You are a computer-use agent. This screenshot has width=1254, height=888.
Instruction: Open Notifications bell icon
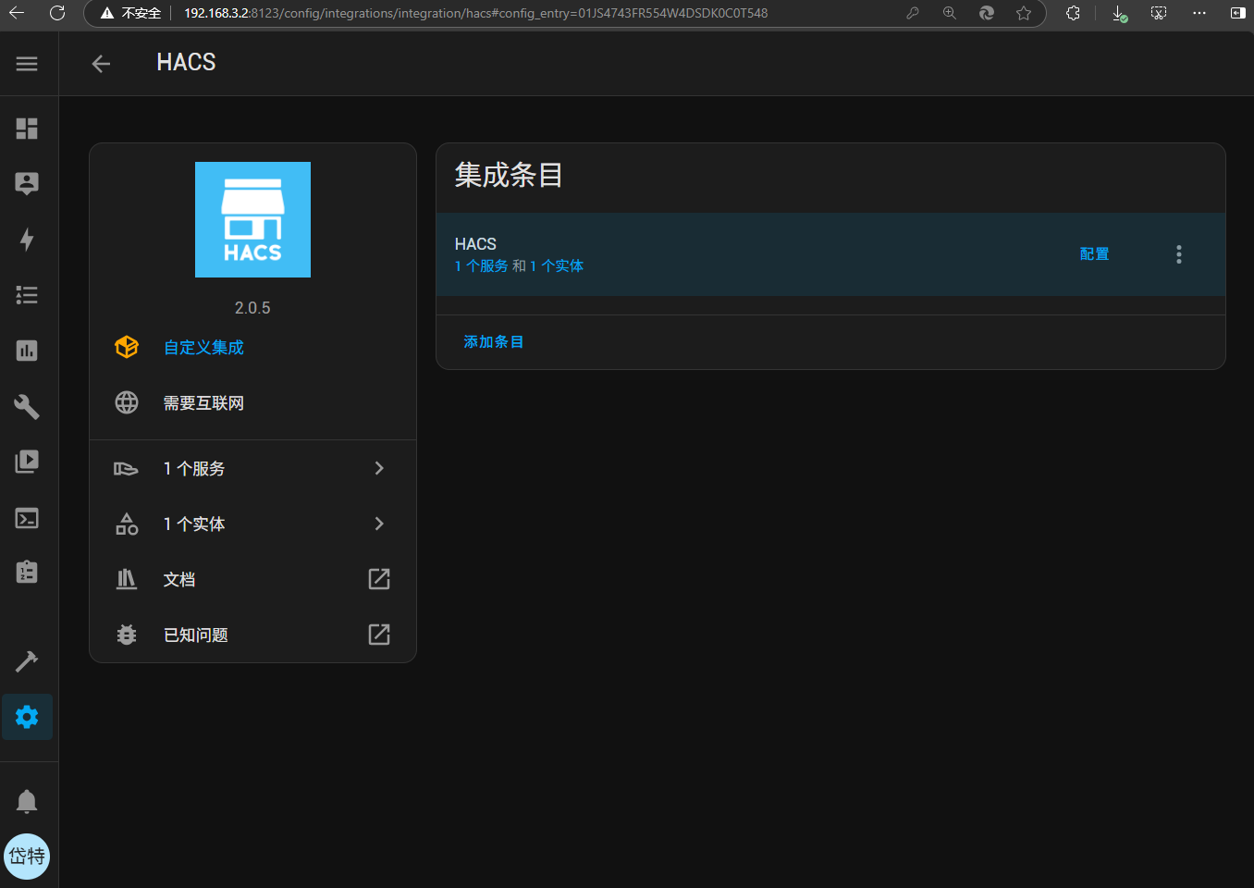(27, 801)
